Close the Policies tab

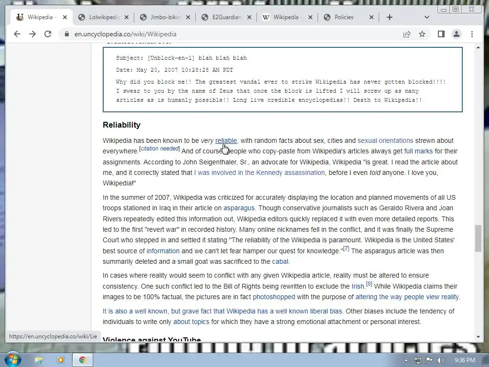(x=372, y=18)
